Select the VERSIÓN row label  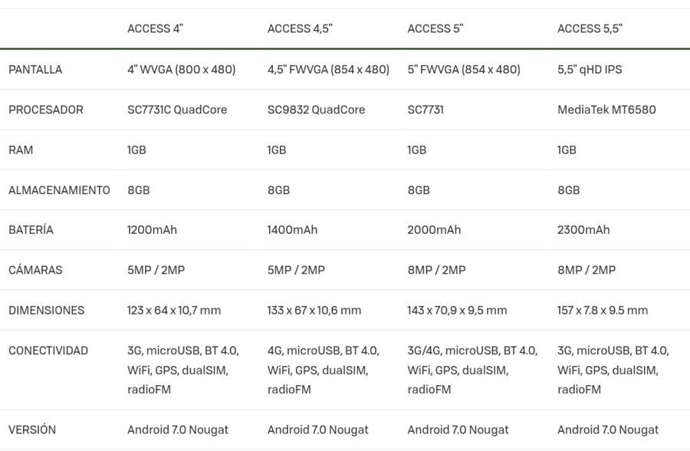pyautogui.click(x=32, y=430)
